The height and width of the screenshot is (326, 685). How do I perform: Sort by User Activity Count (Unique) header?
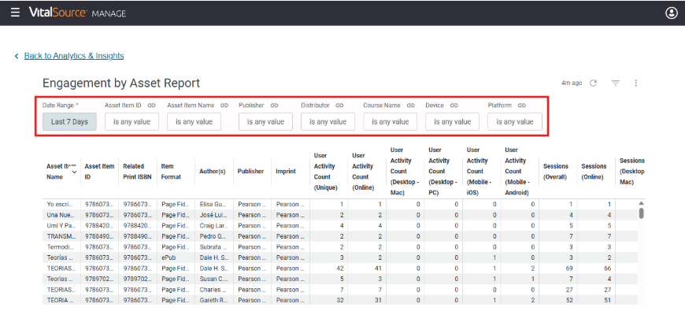click(x=324, y=172)
